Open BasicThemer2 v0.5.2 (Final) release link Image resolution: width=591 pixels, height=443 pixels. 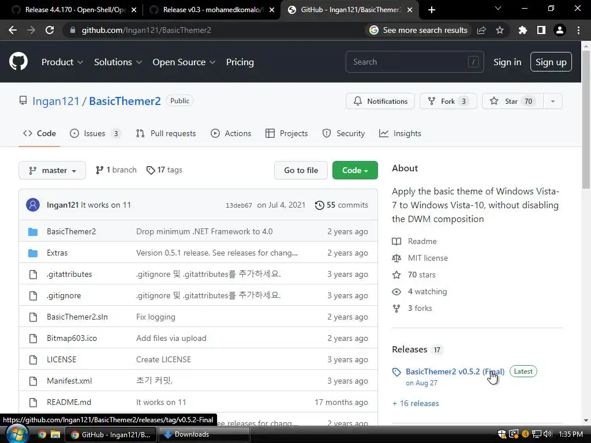coord(455,371)
